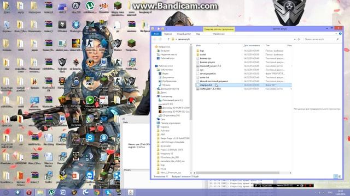
Task: Open Opera from the taskbar
Action: click(29, 192)
